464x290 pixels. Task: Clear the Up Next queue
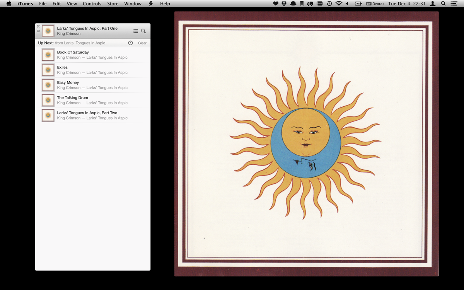click(142, 43)
